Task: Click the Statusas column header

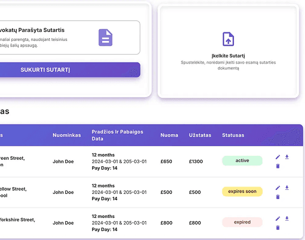Action: pos(233,135)
